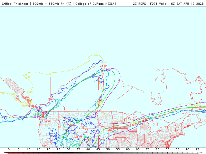Select the '500mb – 850mb RH (%)' header label
Viewport: 206px width, 154px height.
[x=52, y=4]
